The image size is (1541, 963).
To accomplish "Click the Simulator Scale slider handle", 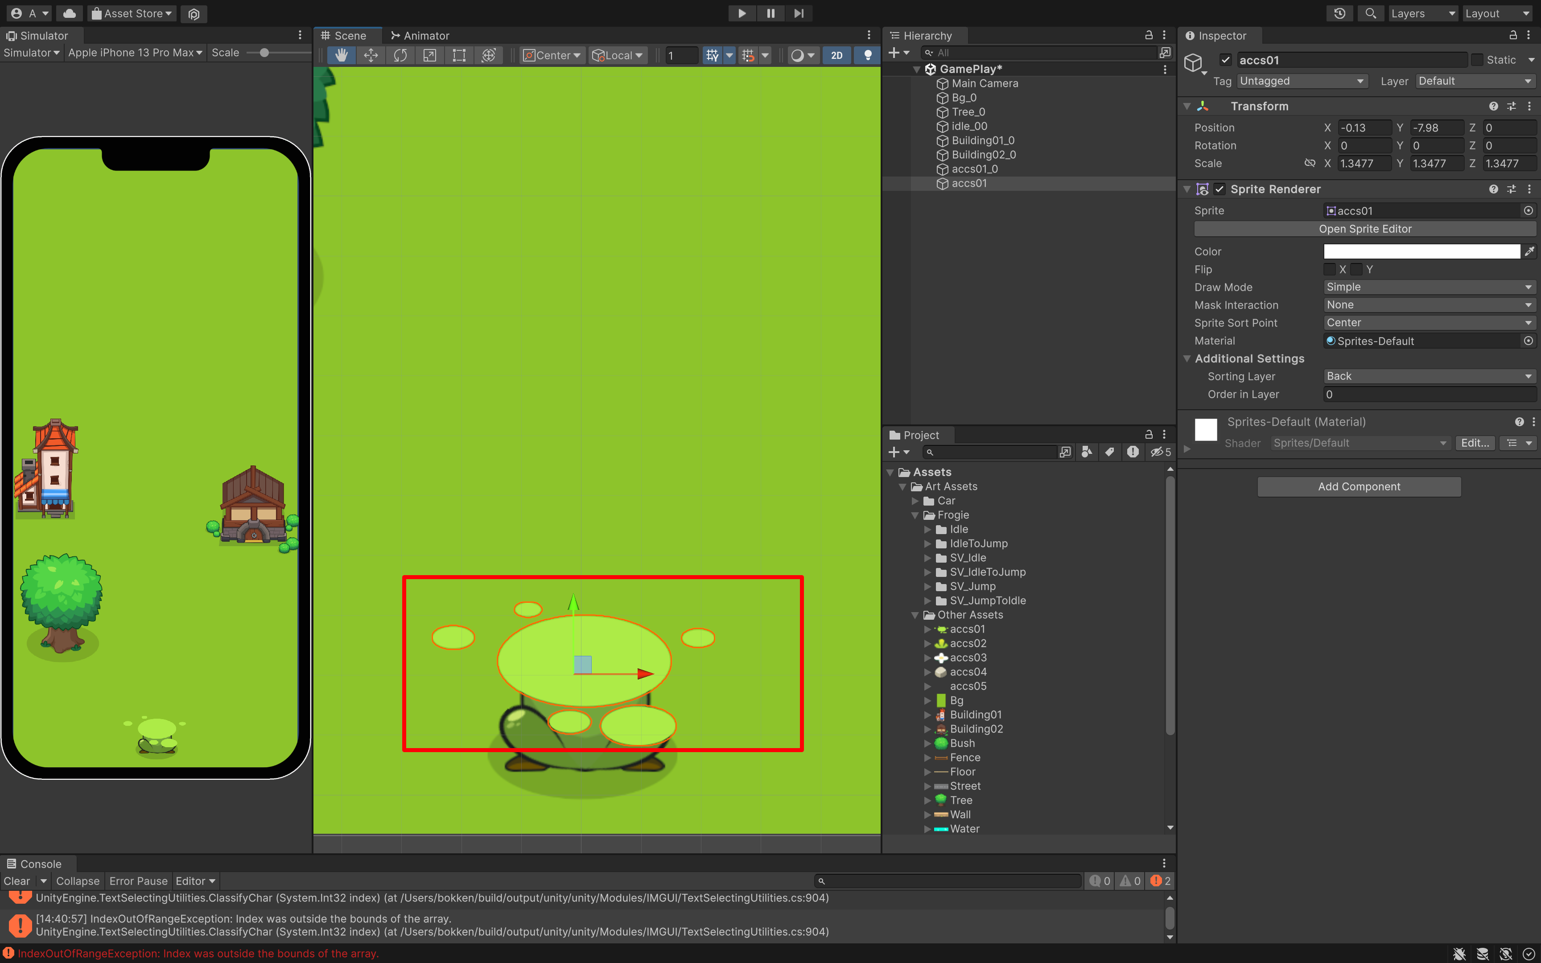I will [x=264, y=53].
